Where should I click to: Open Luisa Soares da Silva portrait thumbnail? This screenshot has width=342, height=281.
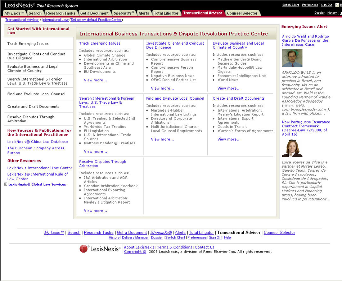click(292, 148)
